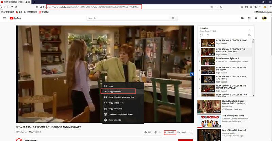The width and height of the screenshot is (272, 141).
Task: Go to browser home page icon
Action: tap(16, 7)
